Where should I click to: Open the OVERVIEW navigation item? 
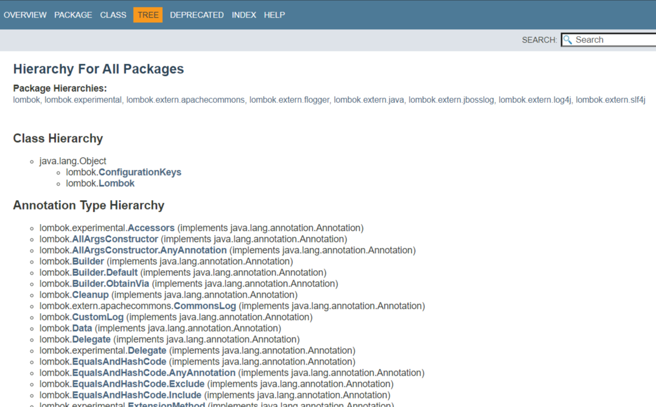pos(25,15)
